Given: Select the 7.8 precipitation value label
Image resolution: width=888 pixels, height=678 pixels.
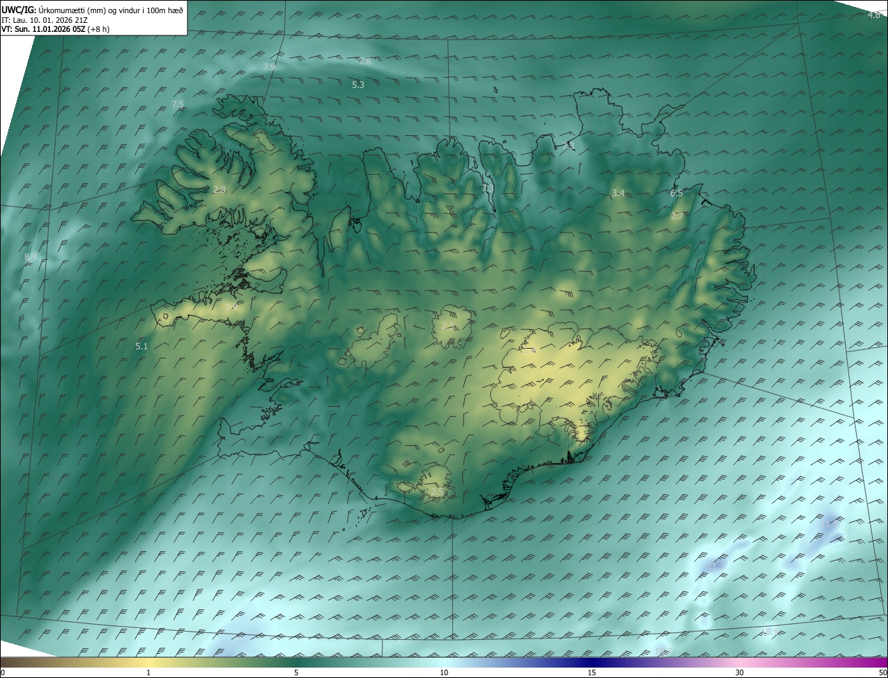Looking at the screenshot, I should (x=365, y=62).
